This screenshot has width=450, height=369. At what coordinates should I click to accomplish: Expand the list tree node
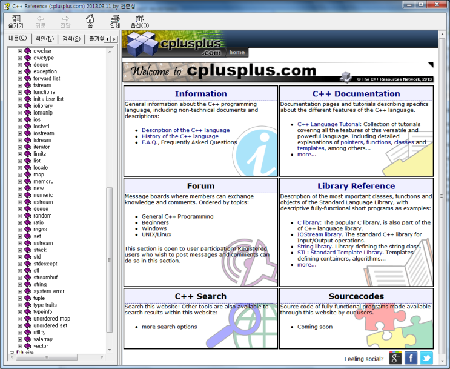19,161
